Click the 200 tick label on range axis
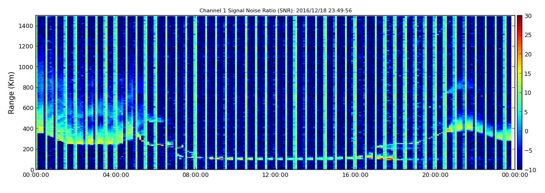The image size is (545, 193). [x=28, y=149]
